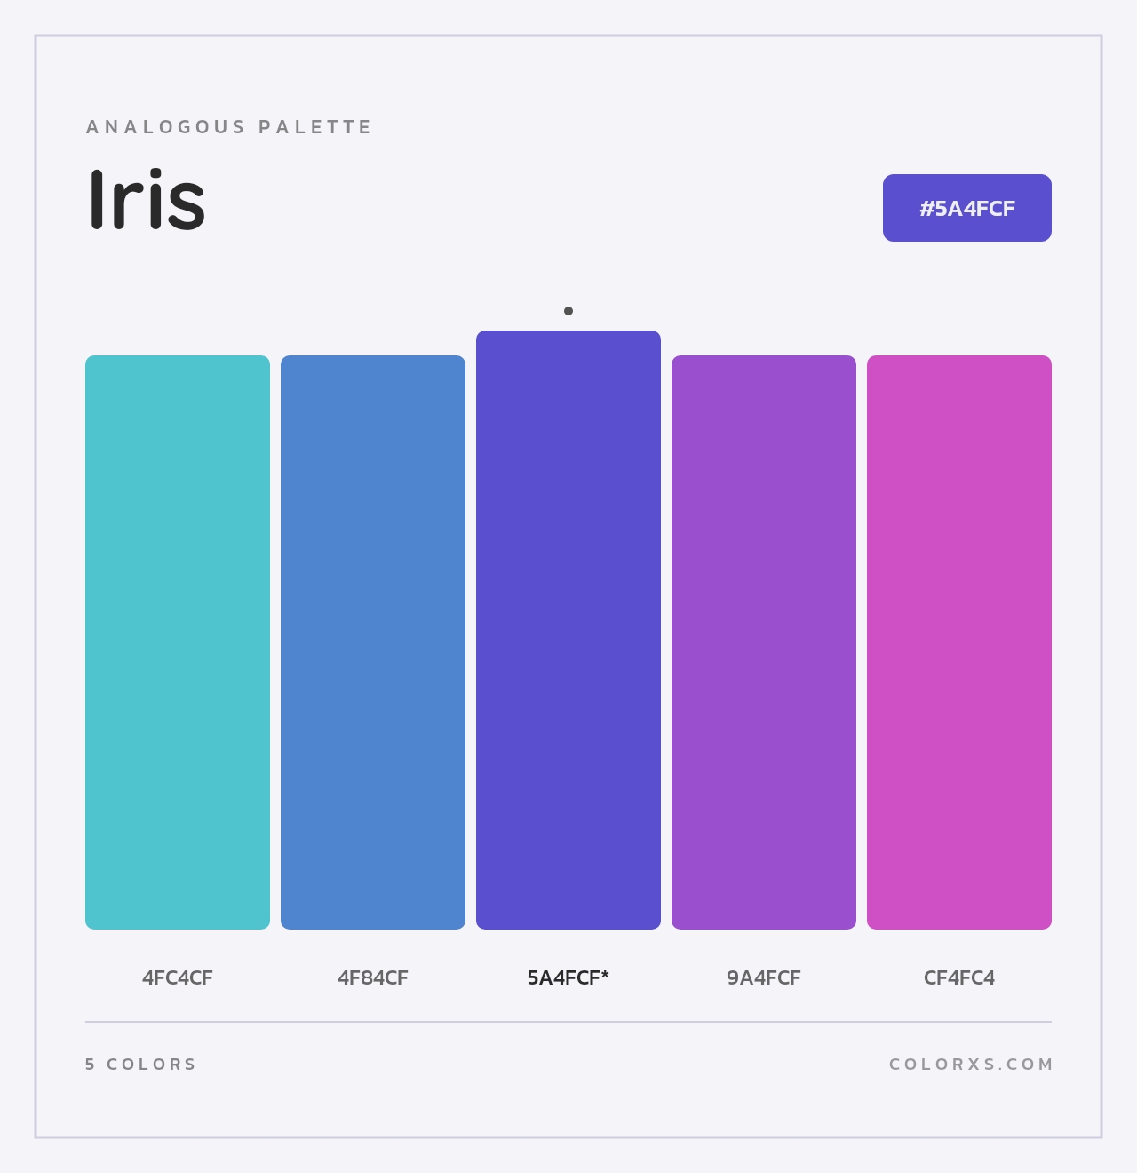The width and height of the screenshot is (1137, 1173).
Task: Click the 4F84CF hex label
Action: pos(373,978)
